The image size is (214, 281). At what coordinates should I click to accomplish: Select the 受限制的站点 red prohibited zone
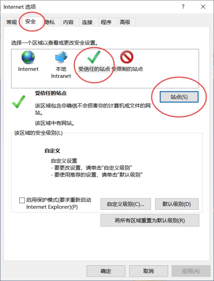126,57
